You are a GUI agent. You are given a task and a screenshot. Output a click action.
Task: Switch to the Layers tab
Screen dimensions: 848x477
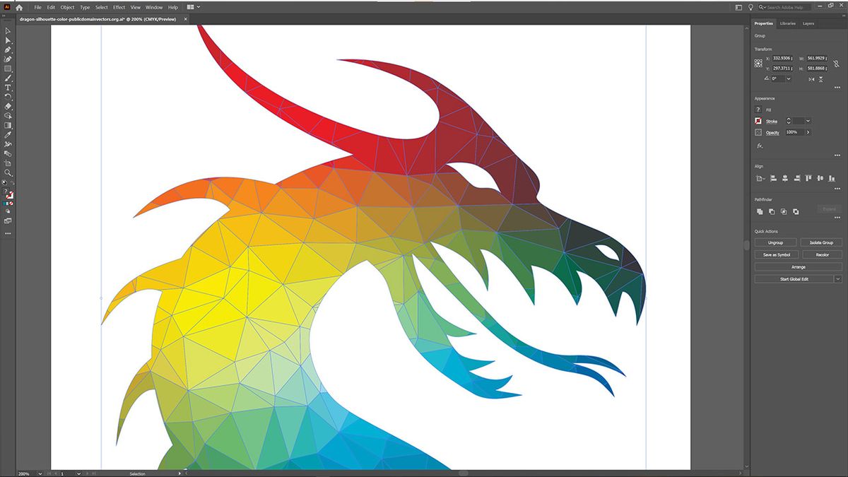coord(808,23)
